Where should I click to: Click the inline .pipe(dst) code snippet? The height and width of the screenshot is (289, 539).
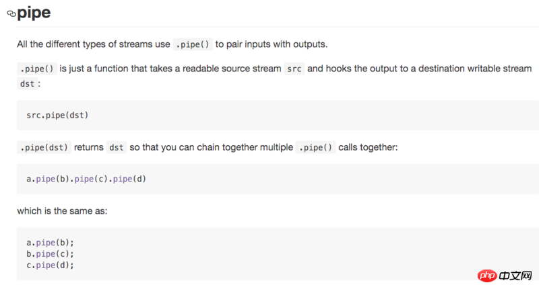44,147
